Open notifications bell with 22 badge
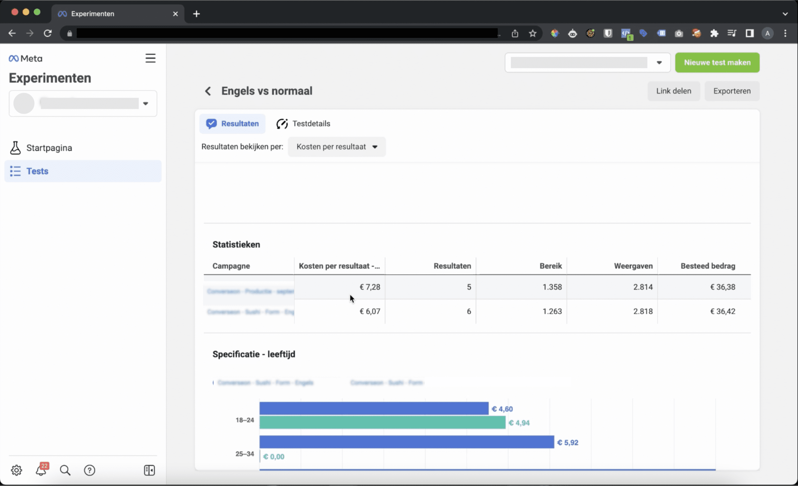The width and height of the screenshot is (798, 486). click(x=41, y=470)
